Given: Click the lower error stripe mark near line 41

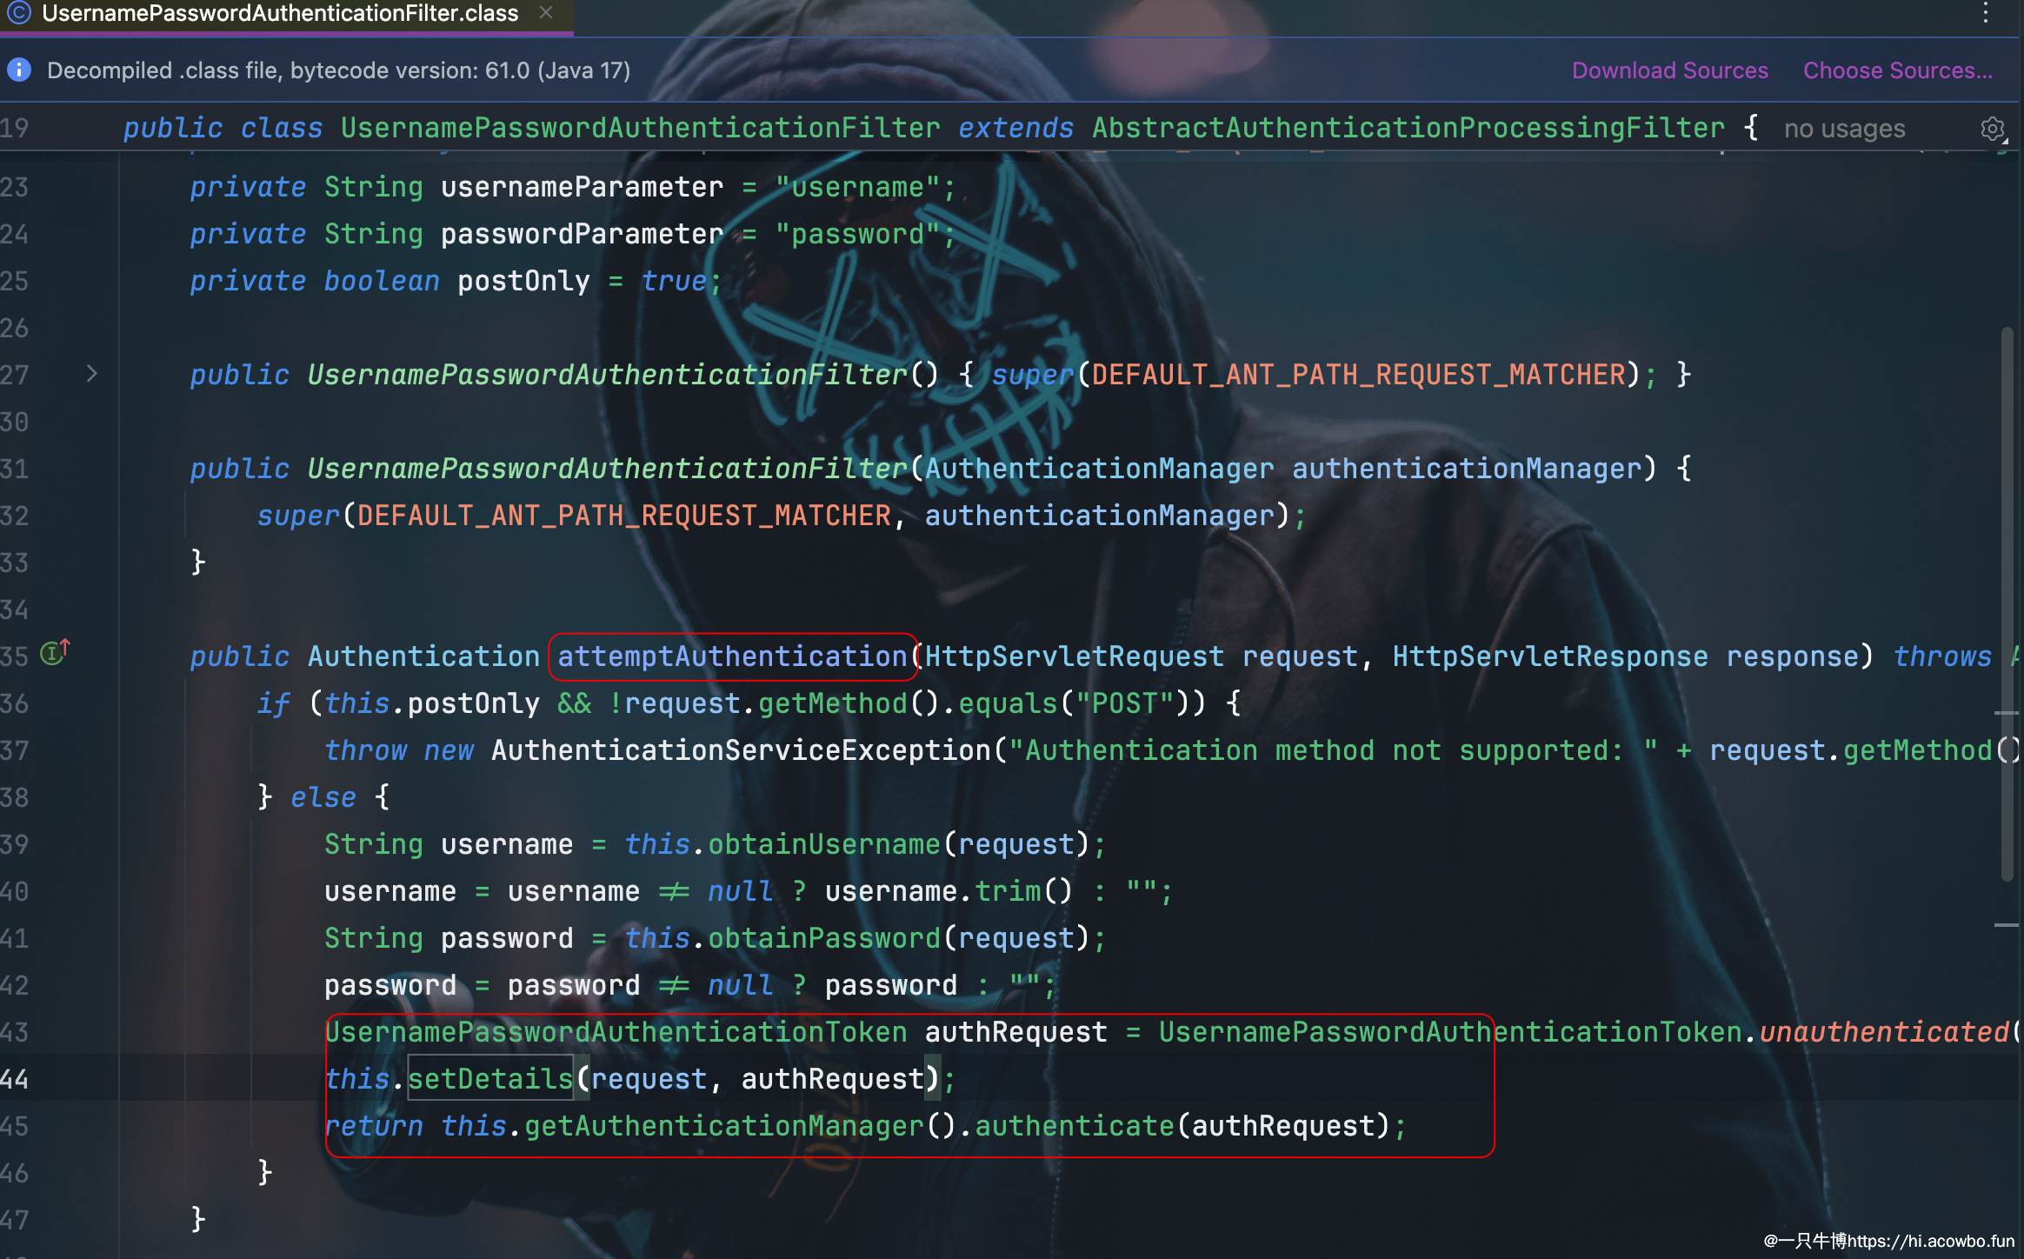Looking at the screenshot, I should coord(2006,925).
